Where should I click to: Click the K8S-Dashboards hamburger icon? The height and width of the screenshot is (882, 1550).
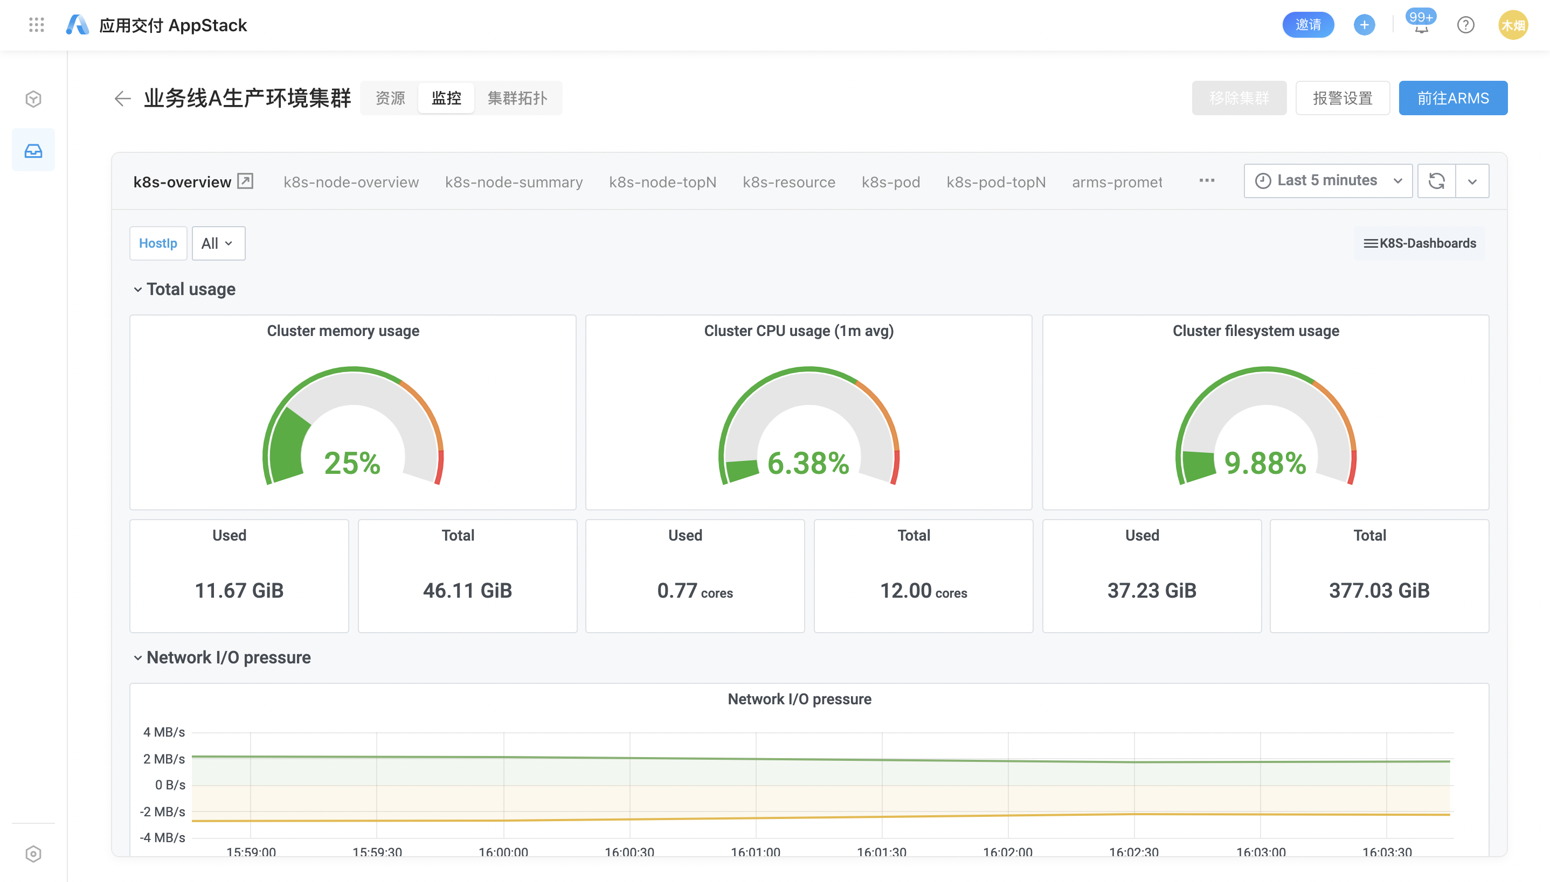coord(1370,243)
